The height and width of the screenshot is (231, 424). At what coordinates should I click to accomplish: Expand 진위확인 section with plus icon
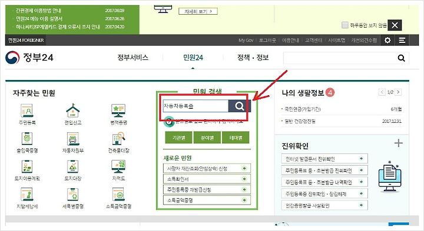398,143
